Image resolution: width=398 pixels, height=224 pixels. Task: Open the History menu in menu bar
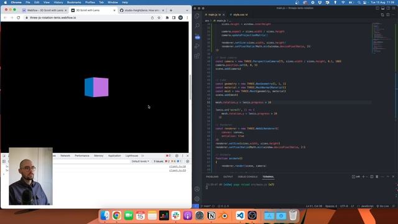(58, 2)
